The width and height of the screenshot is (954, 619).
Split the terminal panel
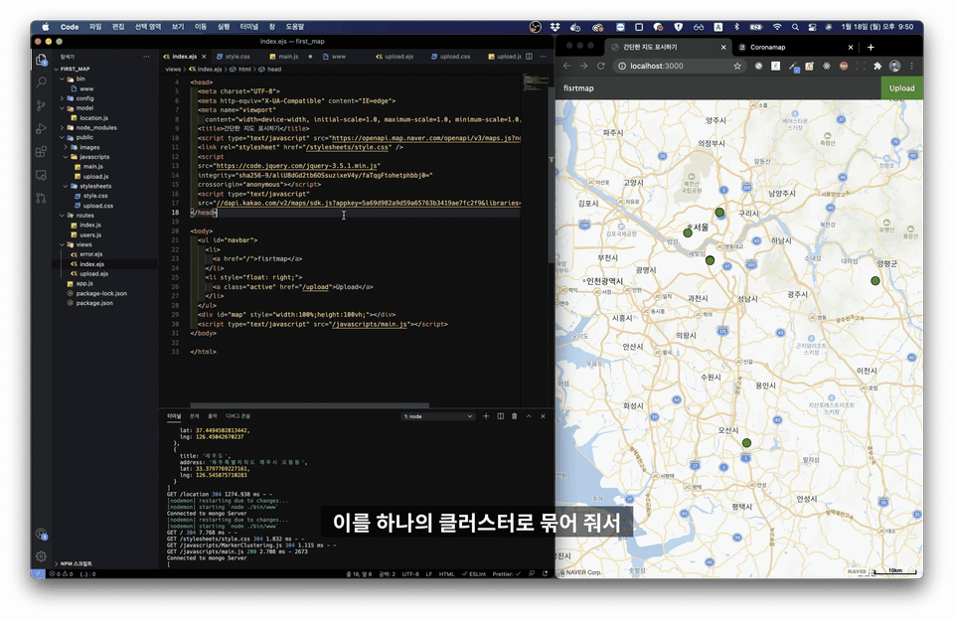[500, 416]
